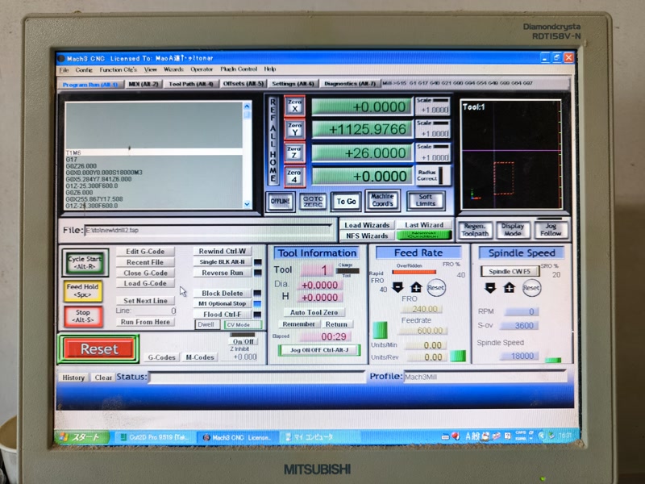Click Regen. Toolpath

tap(475, 230)
